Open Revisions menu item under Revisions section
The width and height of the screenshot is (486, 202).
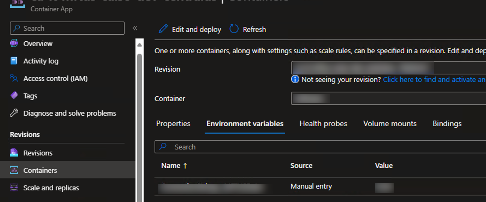[x=38, y=153]
